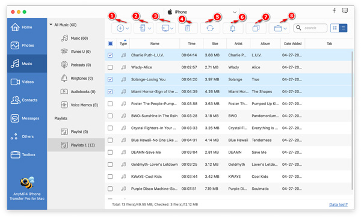Click the Export to device phone icon
This screenshot has width=361, height=218.
tap(143, 28)
